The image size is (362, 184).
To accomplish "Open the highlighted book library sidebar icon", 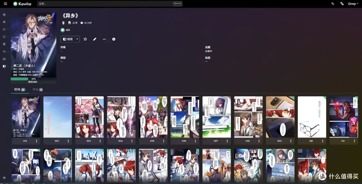I will click(4, 66).
